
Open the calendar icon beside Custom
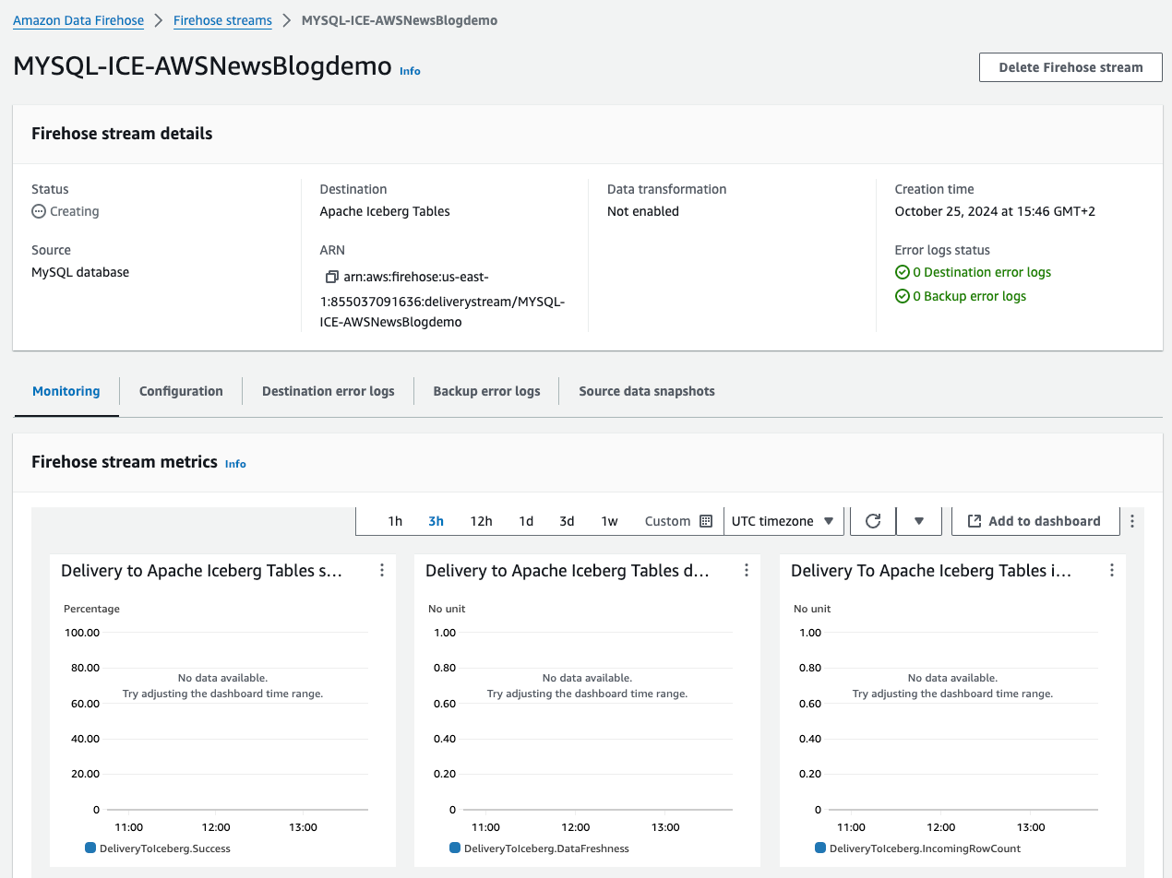coord(706,521)
